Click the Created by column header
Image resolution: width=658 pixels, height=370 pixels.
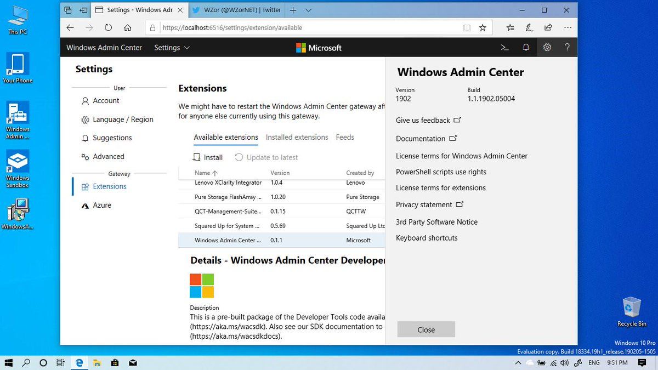click(360, 173)
